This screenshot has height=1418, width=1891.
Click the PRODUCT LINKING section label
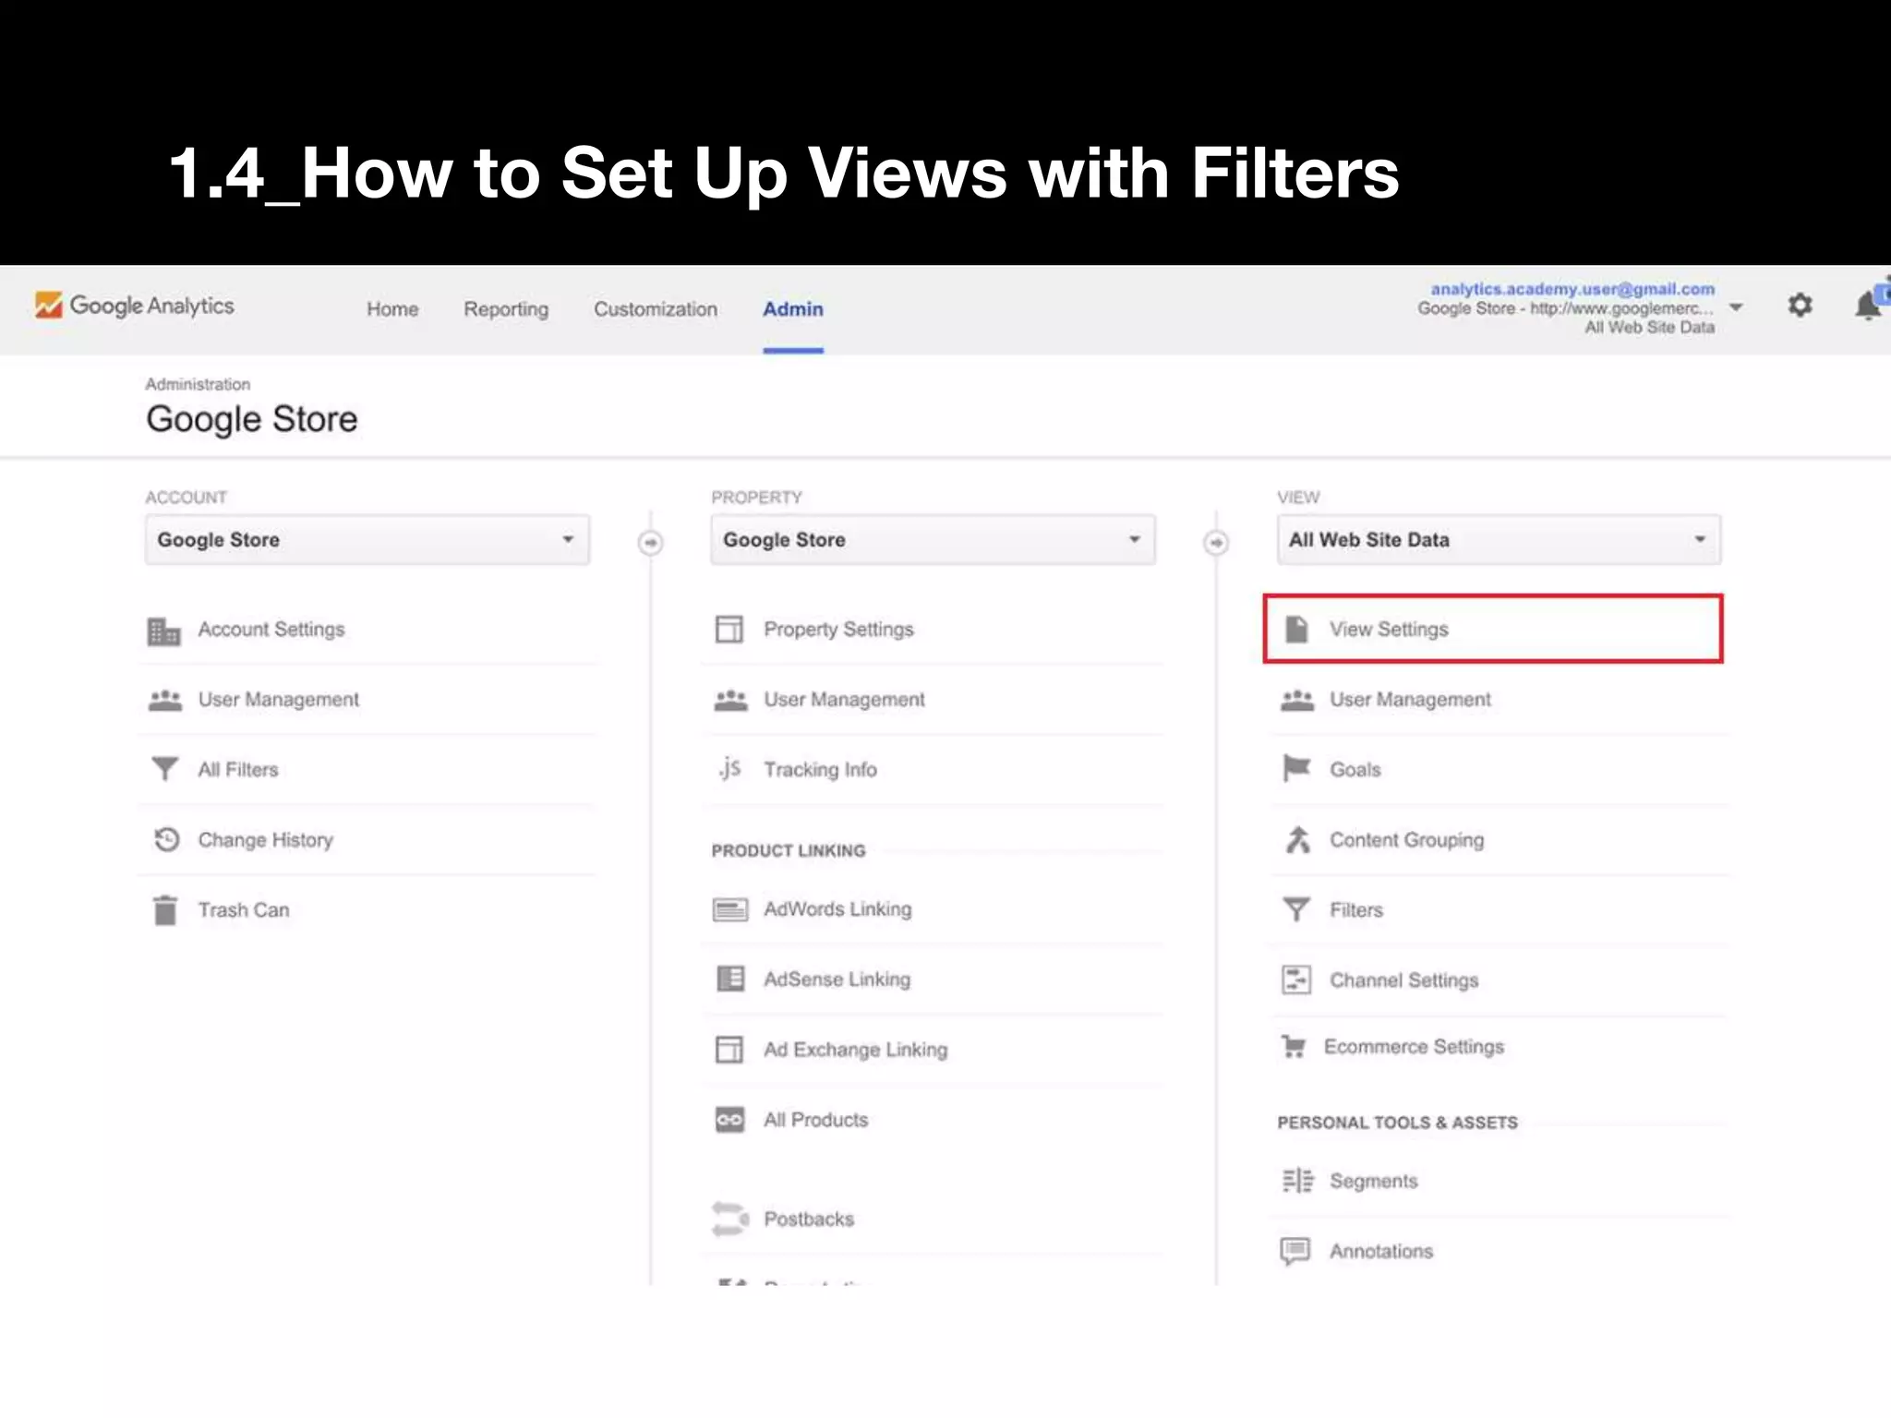789,851
